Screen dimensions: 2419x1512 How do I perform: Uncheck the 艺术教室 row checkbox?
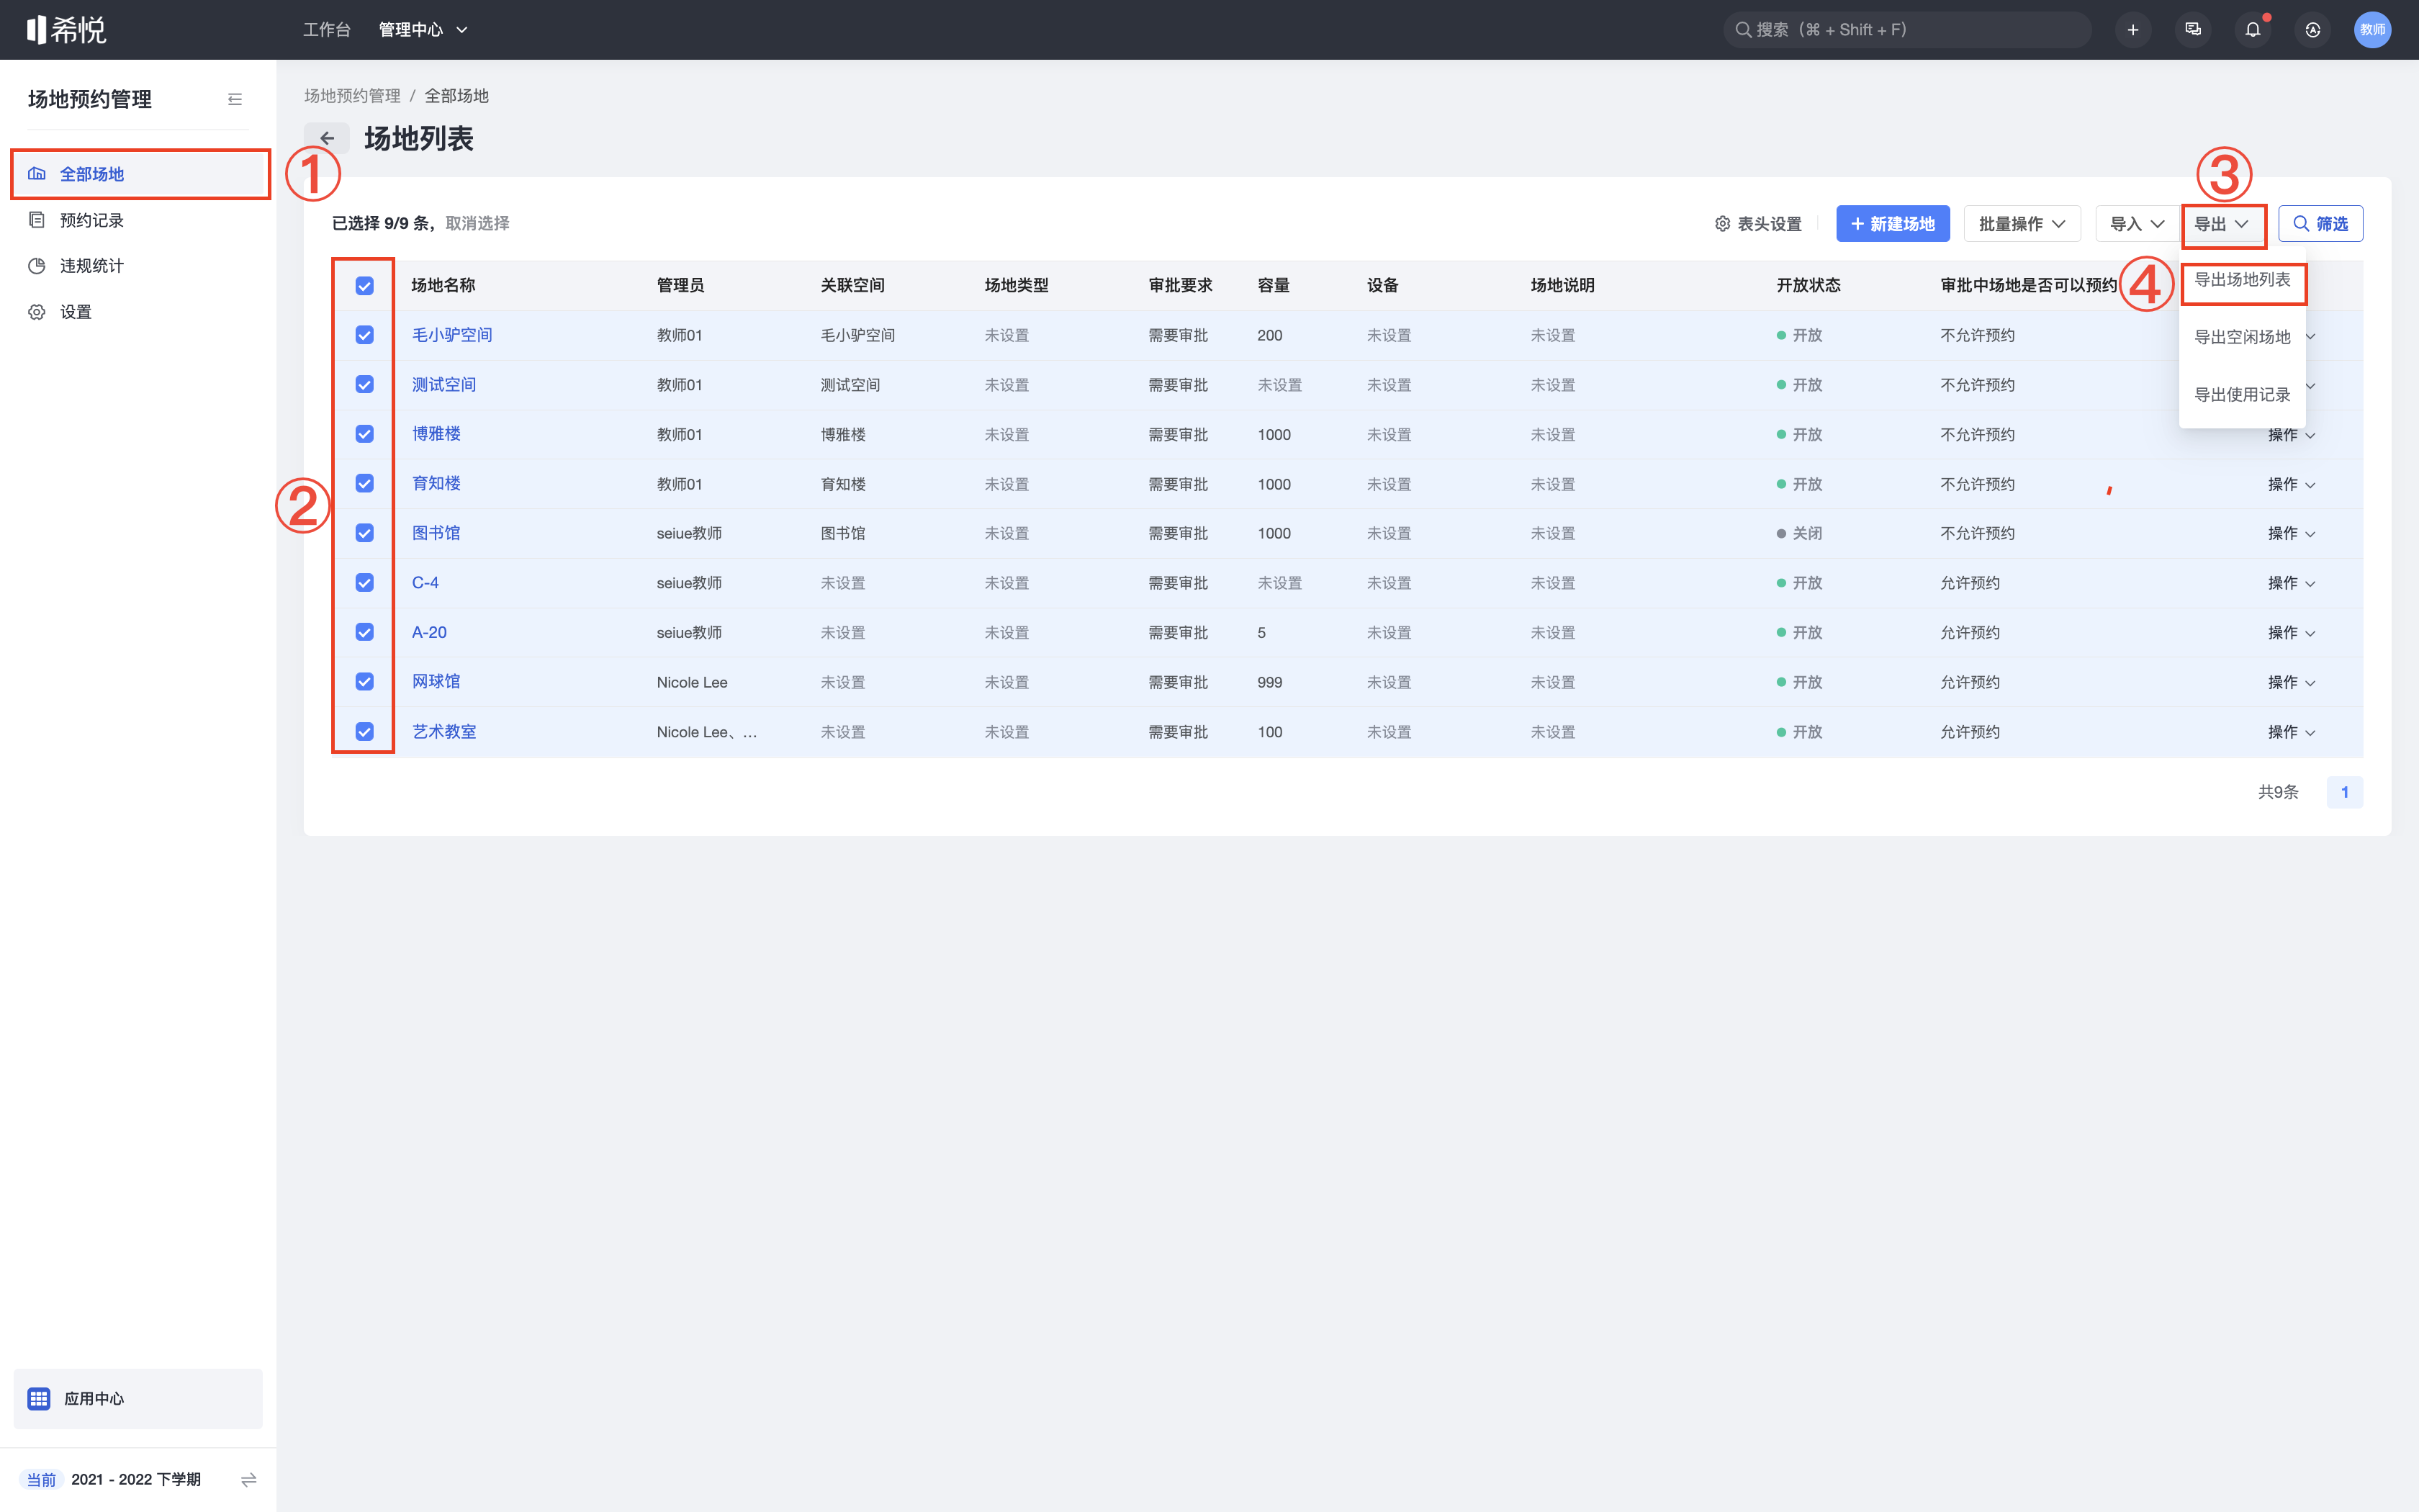[x=365, y=732]
